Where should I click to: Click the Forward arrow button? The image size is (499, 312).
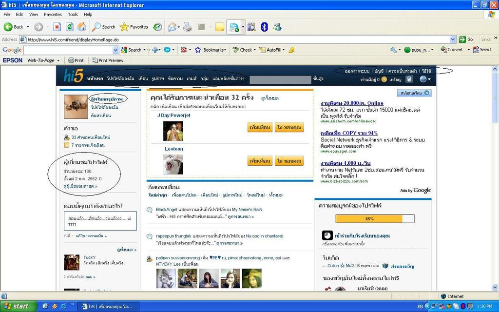coord(38,27)
